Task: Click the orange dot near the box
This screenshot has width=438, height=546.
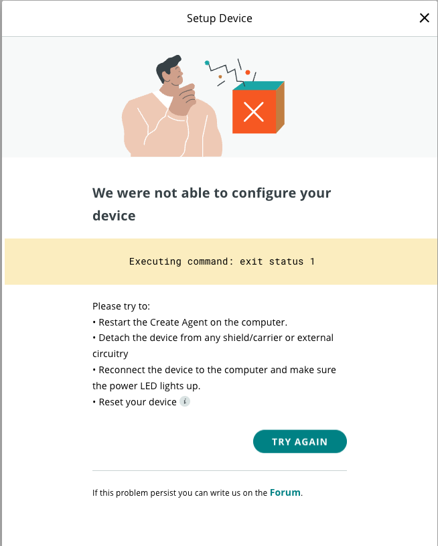Action: 248,72
